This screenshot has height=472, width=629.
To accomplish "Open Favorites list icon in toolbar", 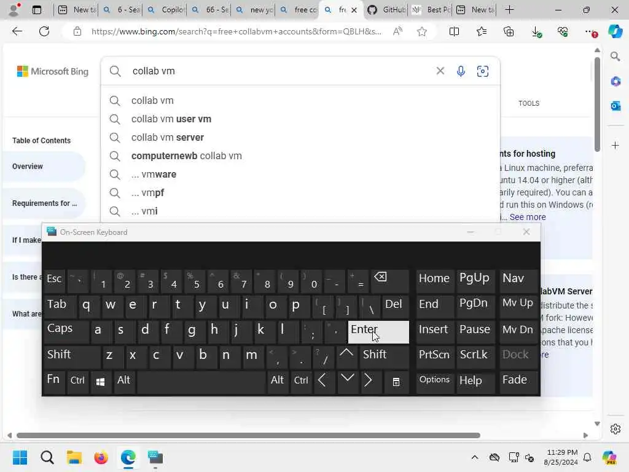I will (x=482, y=31).
